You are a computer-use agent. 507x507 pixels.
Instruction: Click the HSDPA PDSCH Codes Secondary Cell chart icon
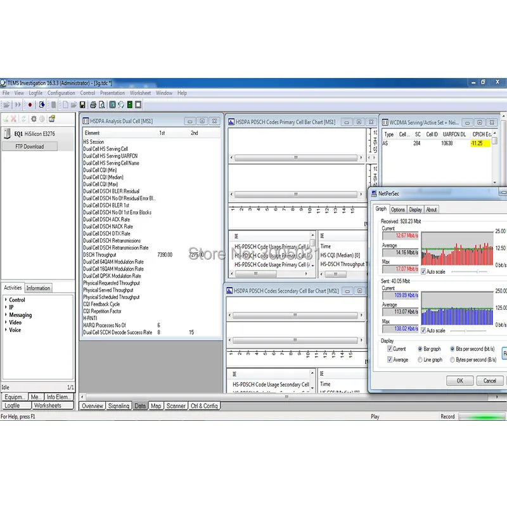(229, 291)
